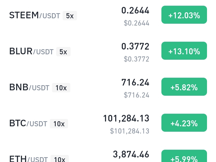Open the BTC/USDT trading pair
Viewport: 216px width, 162px height.
pos(28,123)
